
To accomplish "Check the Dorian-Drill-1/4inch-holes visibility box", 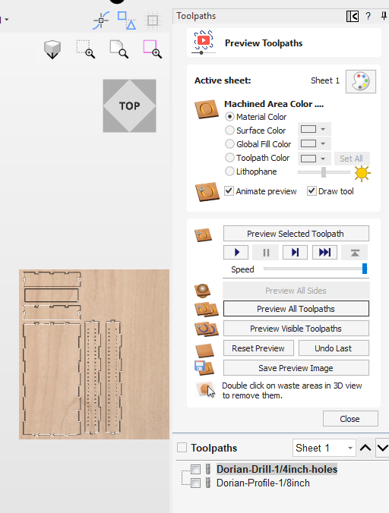I will [x=195, y=469].
